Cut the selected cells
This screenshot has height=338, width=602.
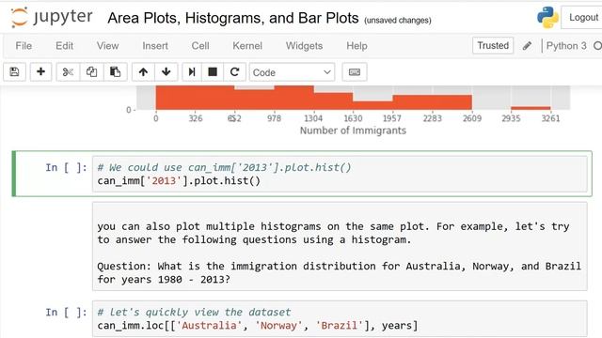[x=68, y=72]
